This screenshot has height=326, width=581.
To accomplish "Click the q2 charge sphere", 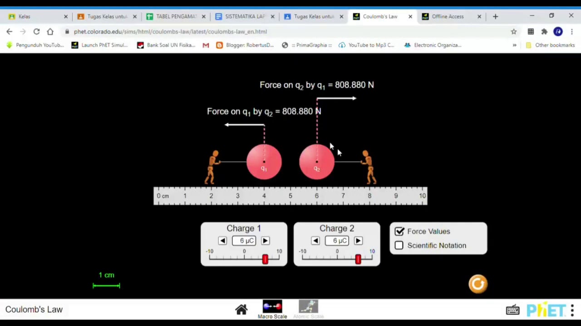I will point(317,162).
